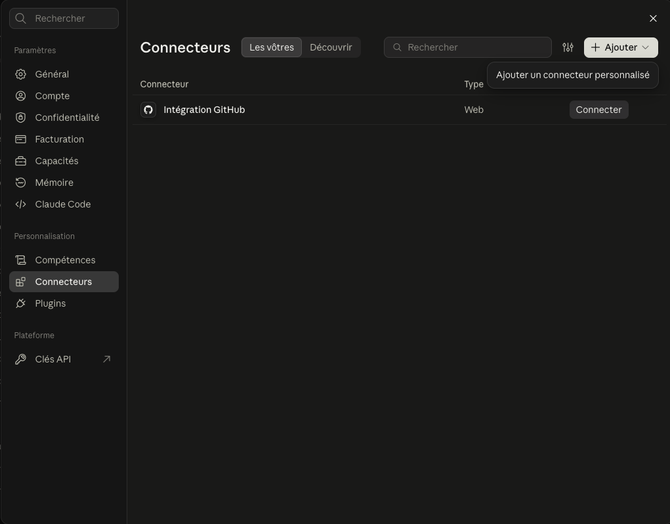Switch to the Découvrir tab
This screenshot has height=524, width=670.
[331, 47]
